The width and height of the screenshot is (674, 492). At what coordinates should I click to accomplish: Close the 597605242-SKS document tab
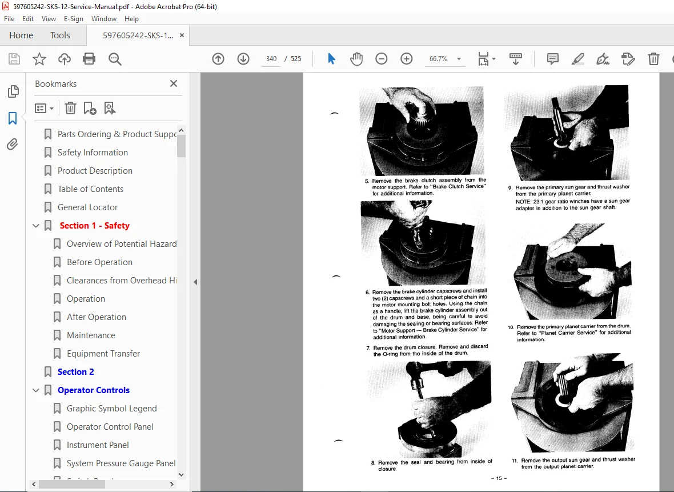click(182, 35)
